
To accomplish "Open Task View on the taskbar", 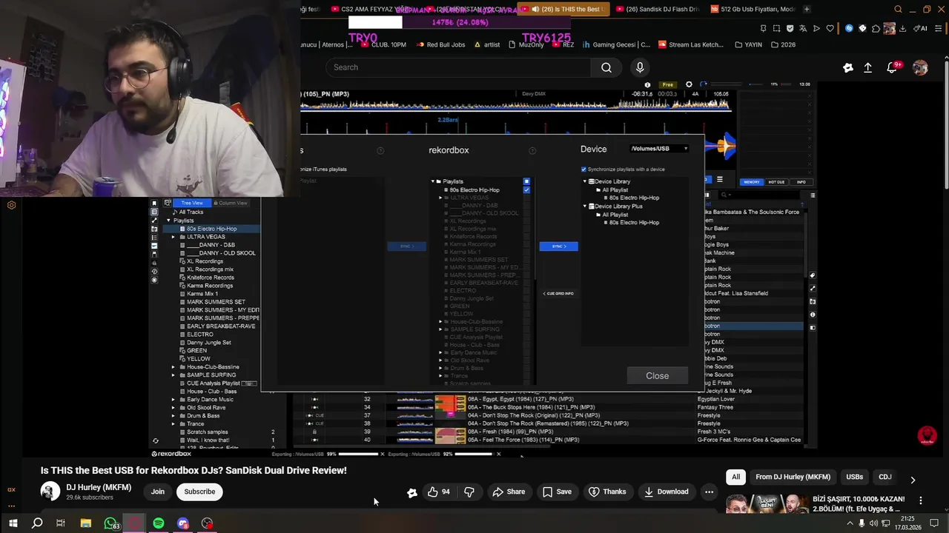I will [x=61, y=523].
